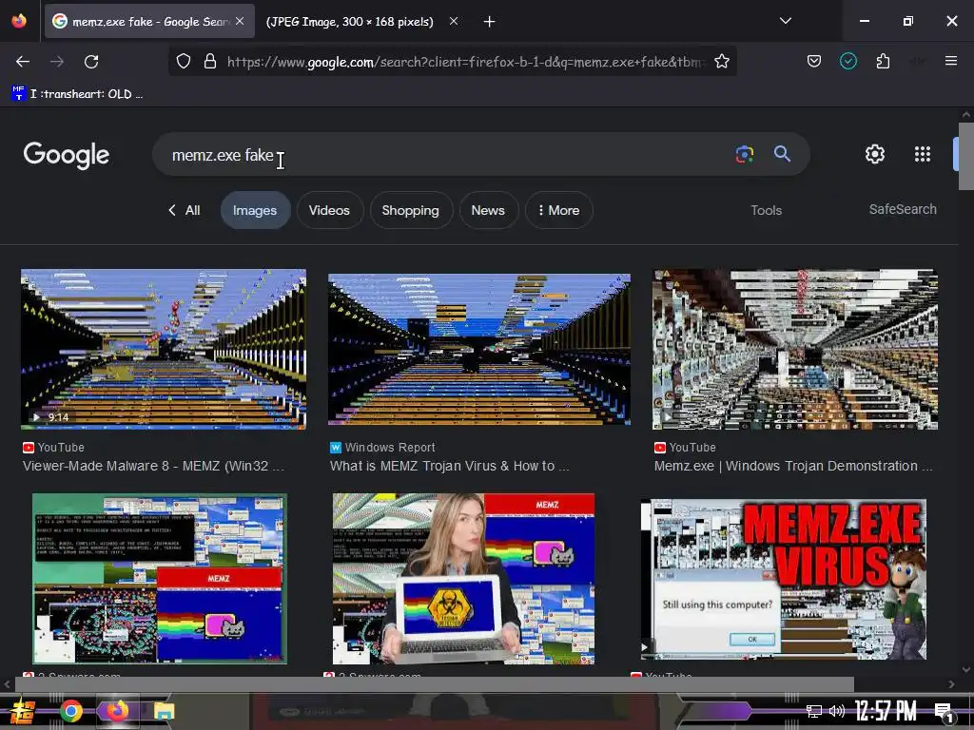The width and height of the screenshot is (974, 730).
Task: Open Google quick settings gear
Action: tap(875, 154)
